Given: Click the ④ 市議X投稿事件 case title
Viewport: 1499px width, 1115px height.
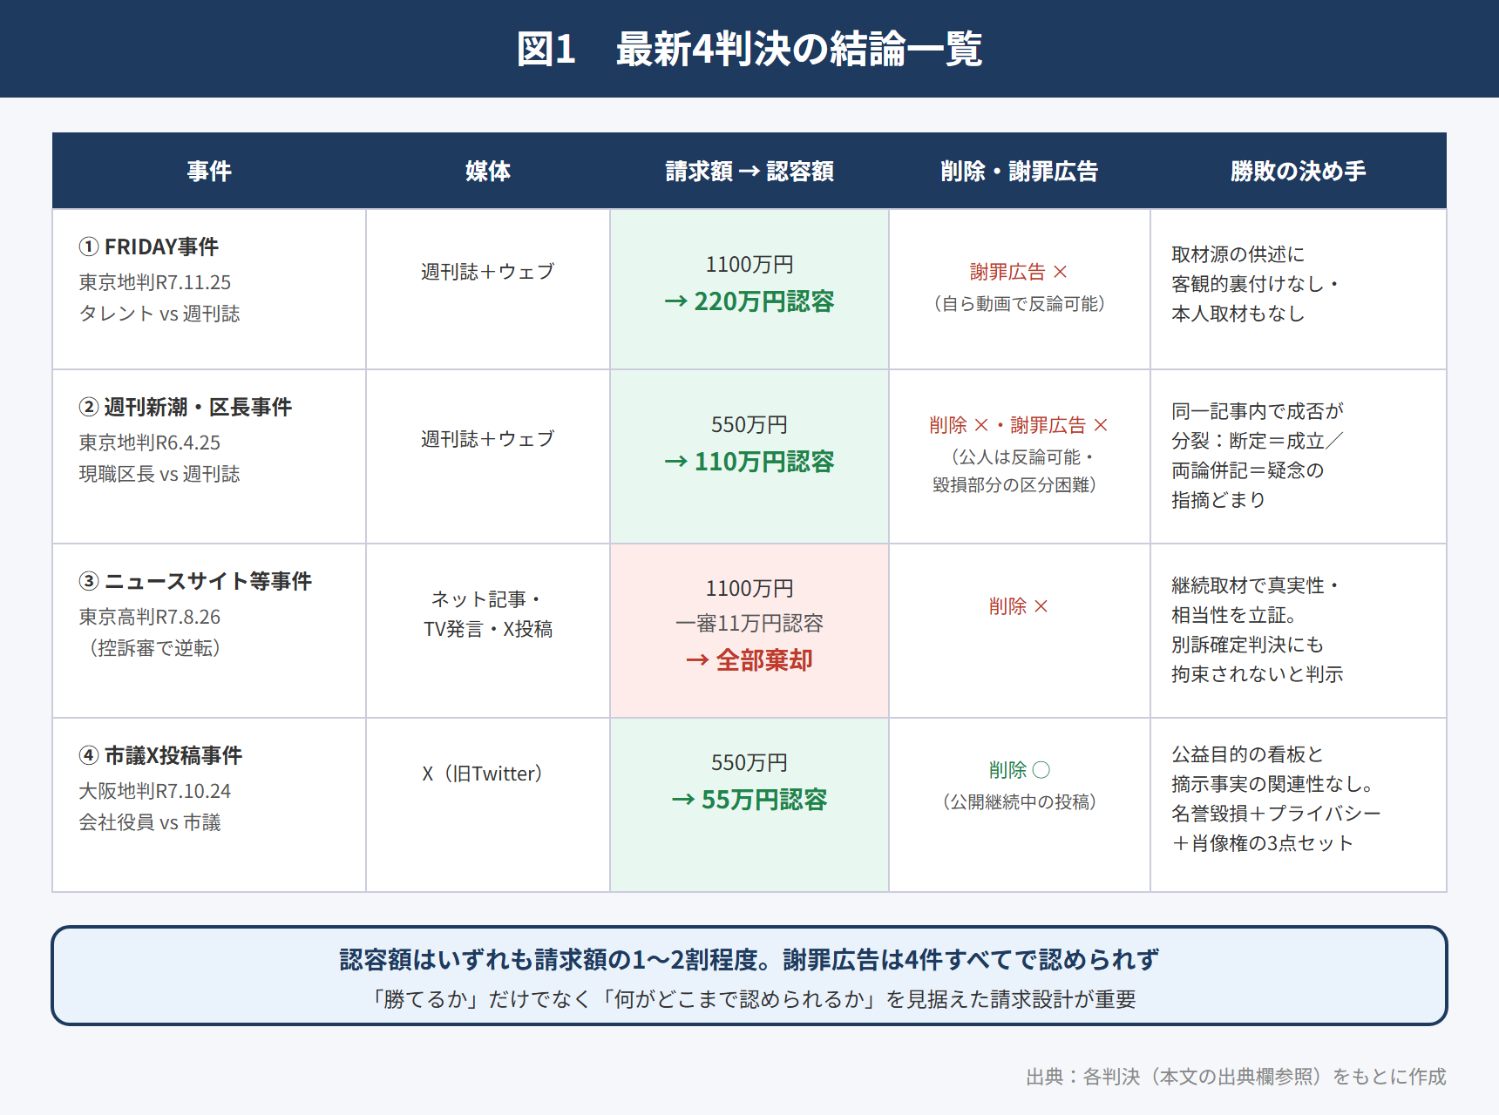Looking at the screenshot, I should 160,755.
